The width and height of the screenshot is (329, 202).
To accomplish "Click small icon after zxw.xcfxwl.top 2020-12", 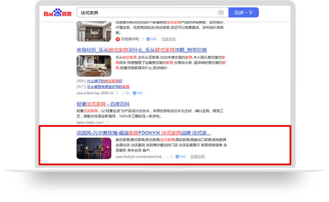I will click(117, 93).
